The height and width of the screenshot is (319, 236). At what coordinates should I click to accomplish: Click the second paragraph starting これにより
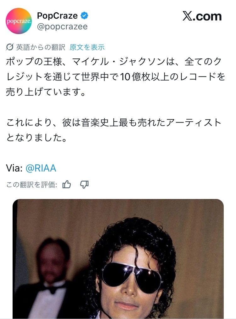(114, 130)
